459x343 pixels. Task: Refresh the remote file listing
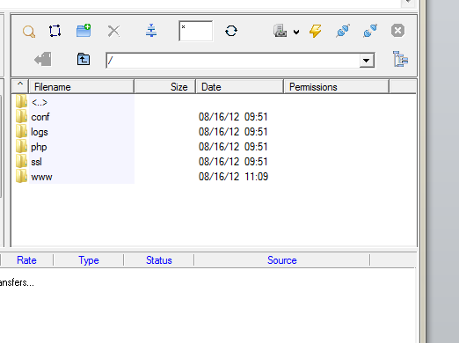point(231,31)
